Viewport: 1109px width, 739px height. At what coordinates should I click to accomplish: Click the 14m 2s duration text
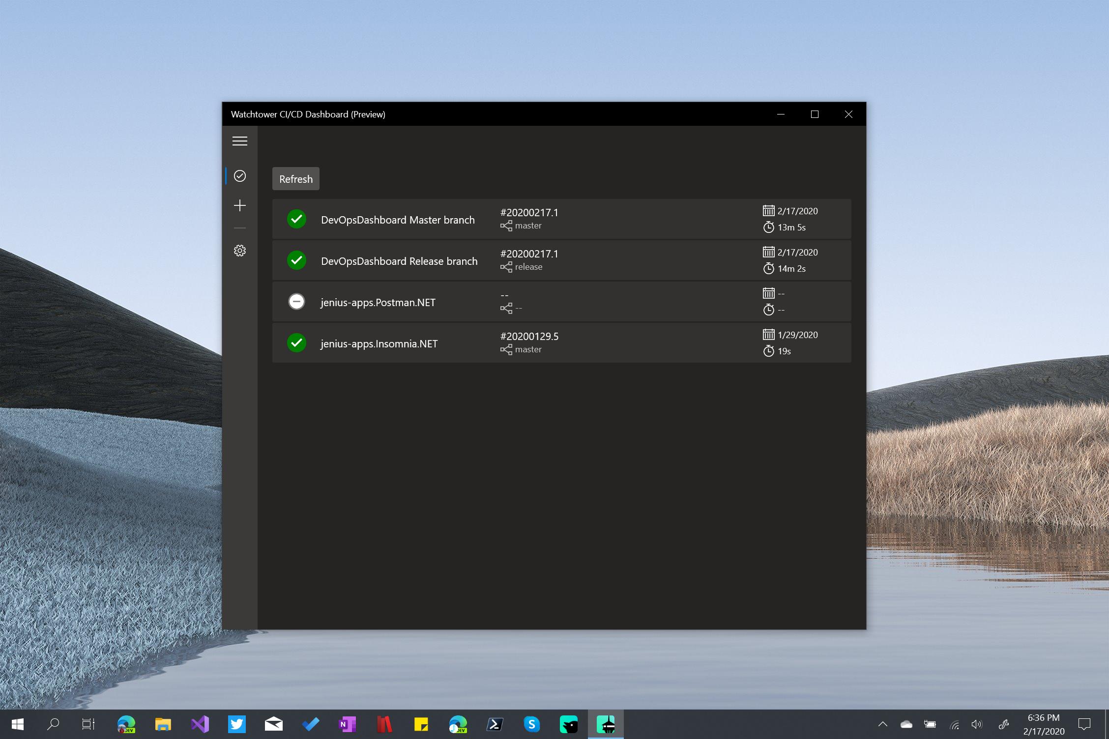[x=791, y=269]
